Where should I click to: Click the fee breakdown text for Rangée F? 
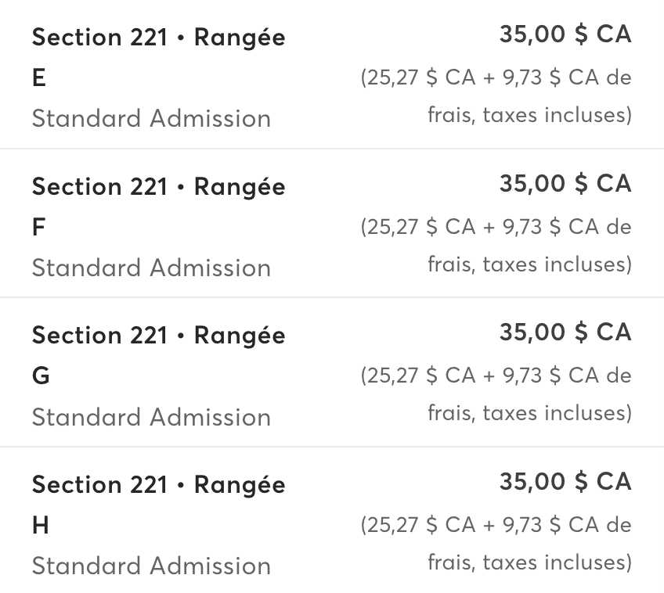tap(496, 246)
